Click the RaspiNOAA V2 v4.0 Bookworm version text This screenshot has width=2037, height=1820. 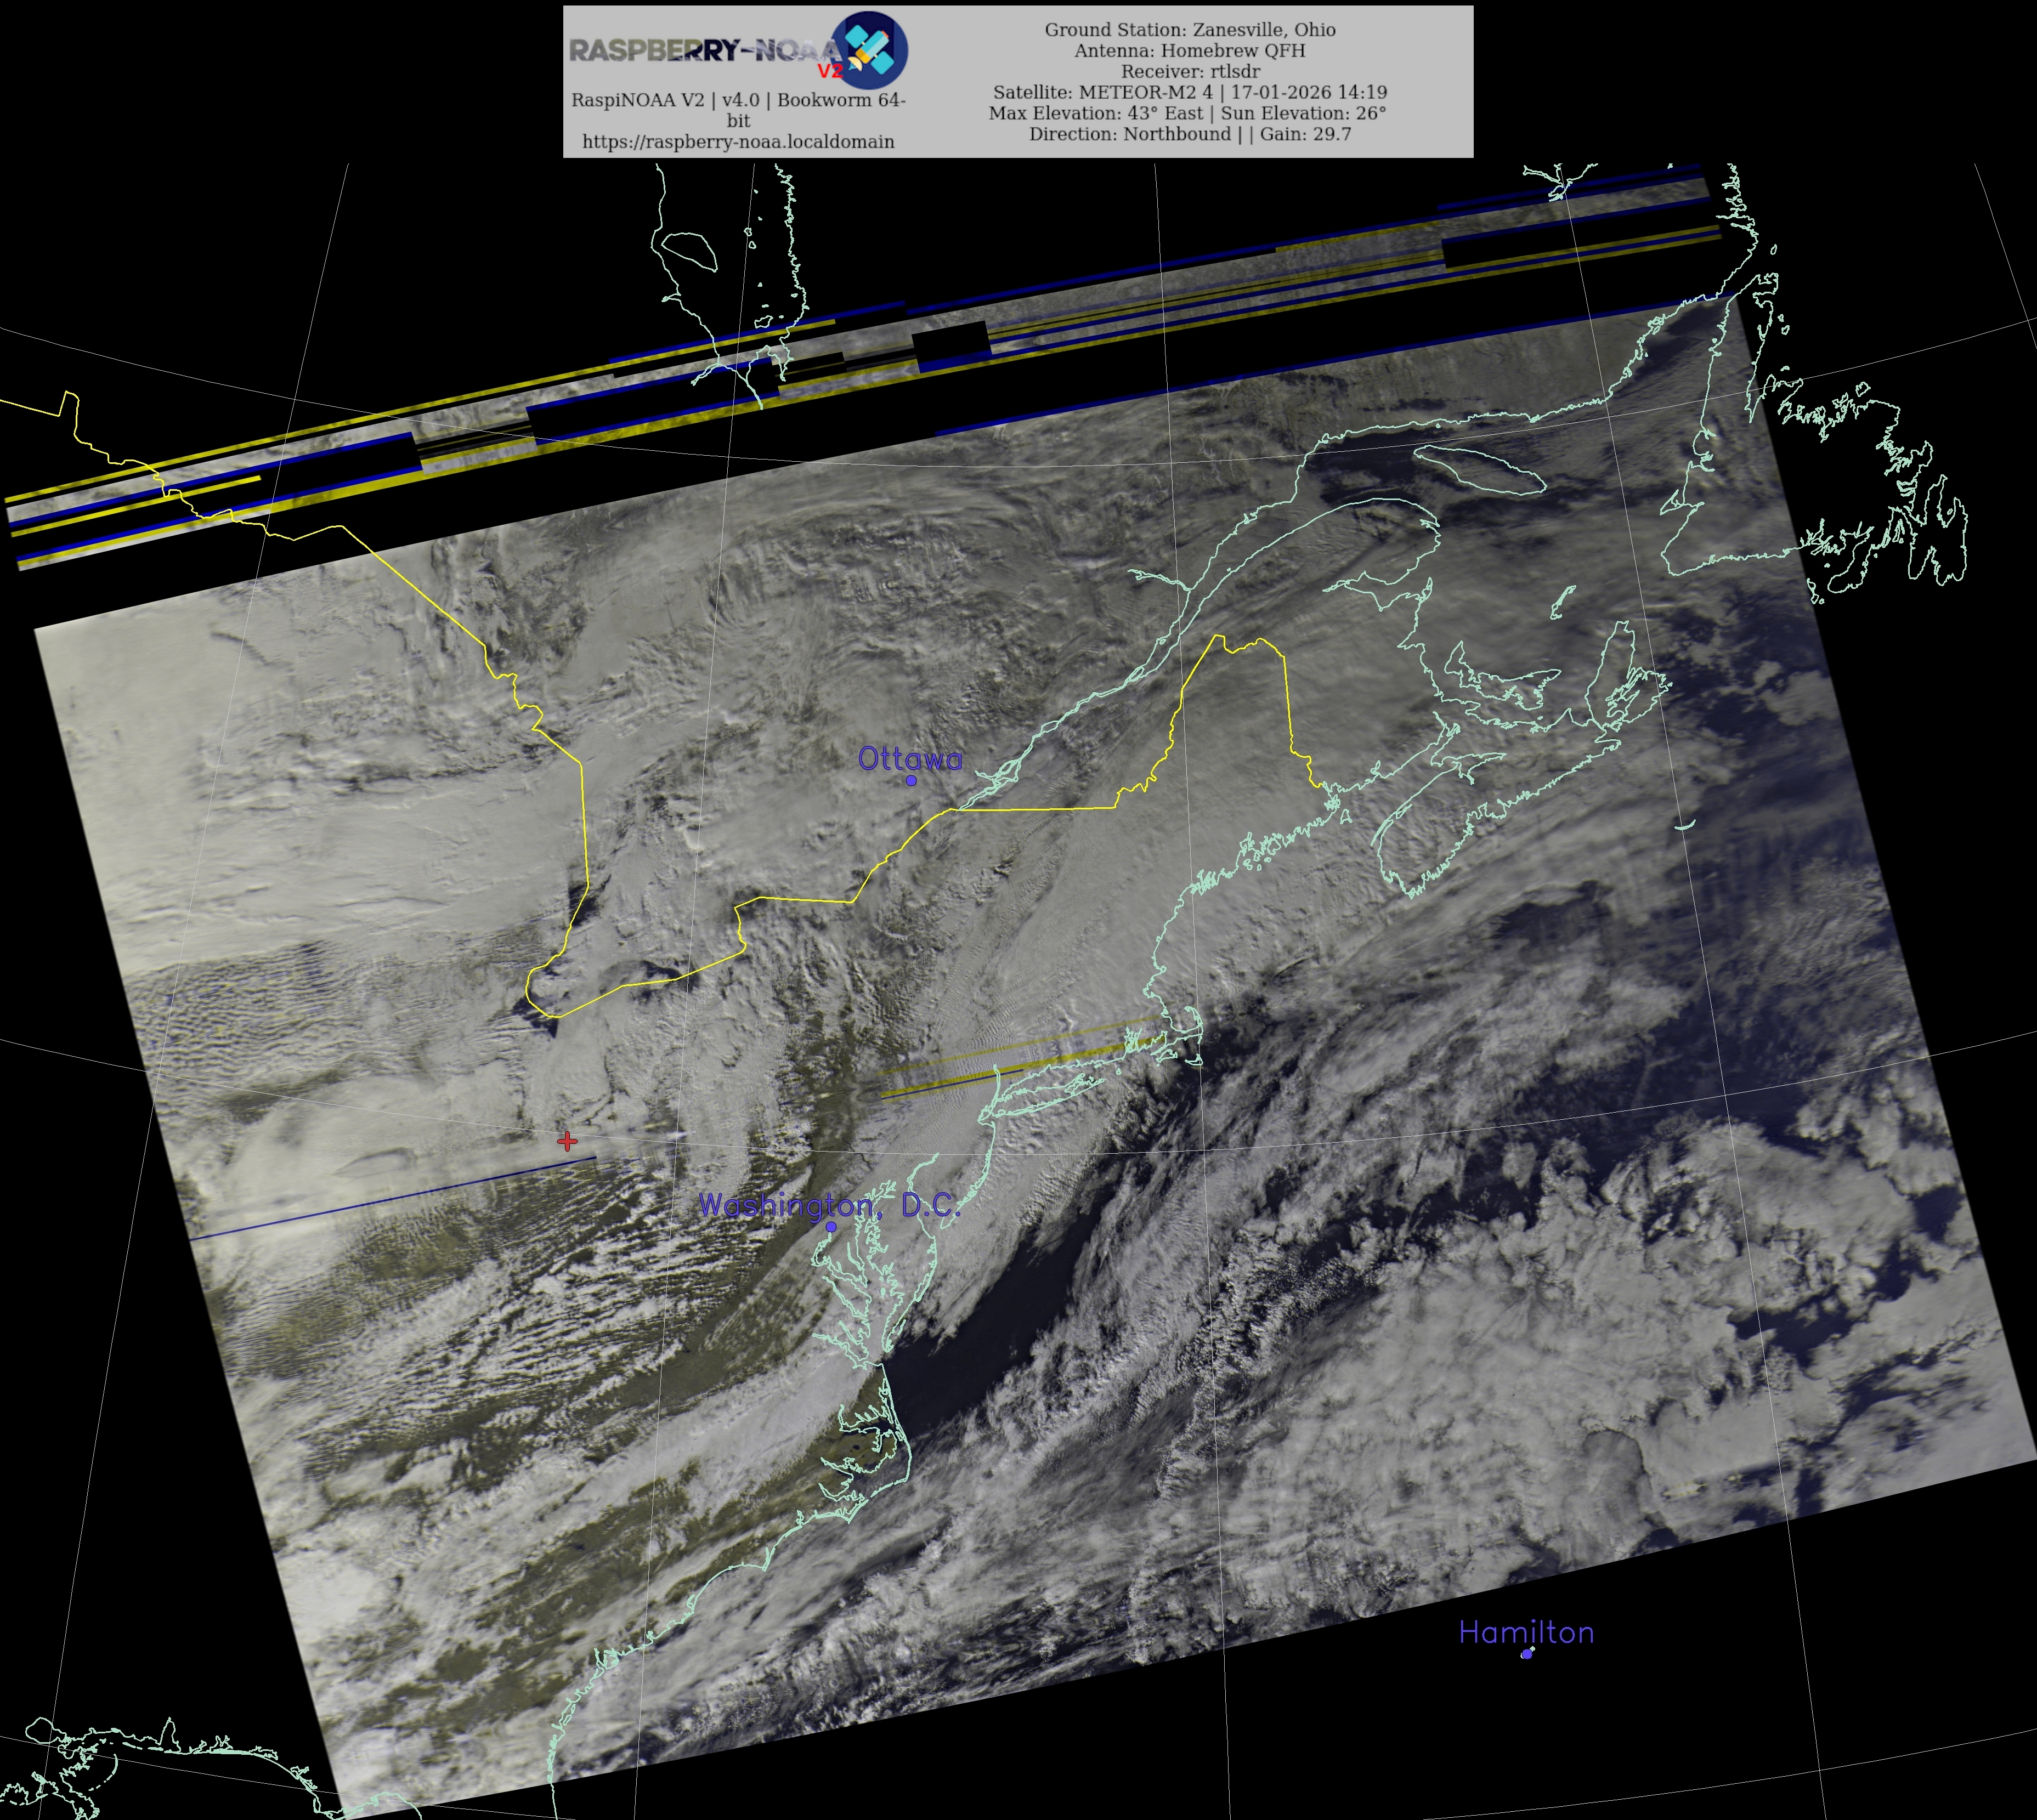738,100
